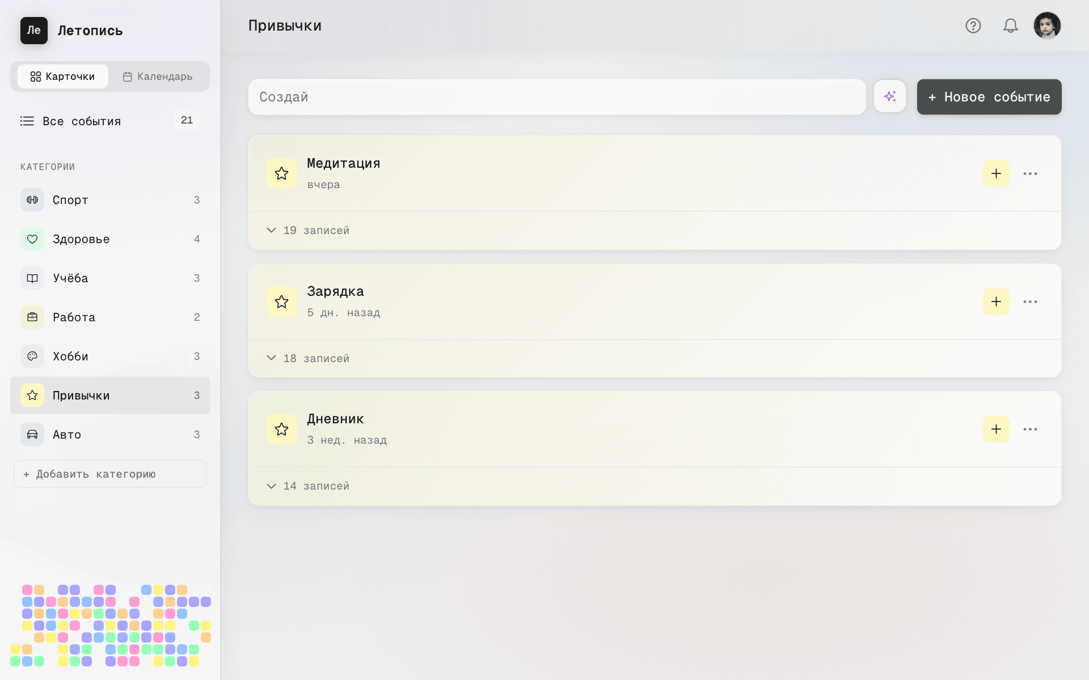
Task: Switch to Календарь view tab
Action: (158, 76)
